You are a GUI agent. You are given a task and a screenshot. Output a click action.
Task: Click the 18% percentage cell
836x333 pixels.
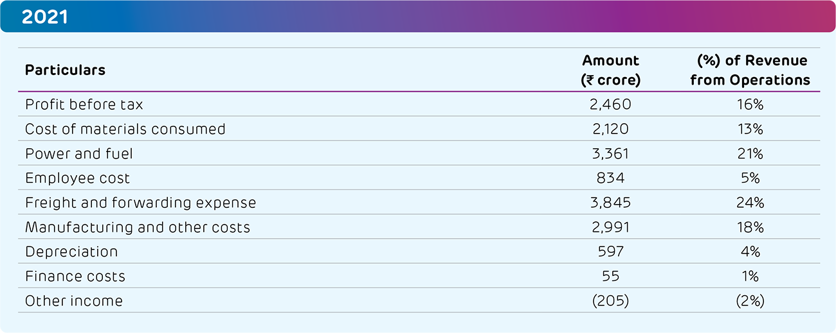(x=750, y=227)
